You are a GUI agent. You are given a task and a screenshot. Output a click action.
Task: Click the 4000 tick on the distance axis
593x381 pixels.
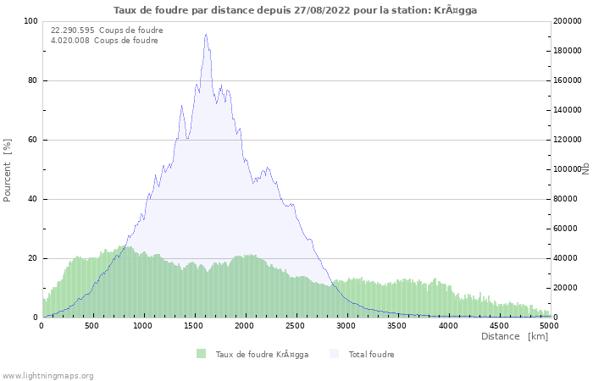coord(447,325)
